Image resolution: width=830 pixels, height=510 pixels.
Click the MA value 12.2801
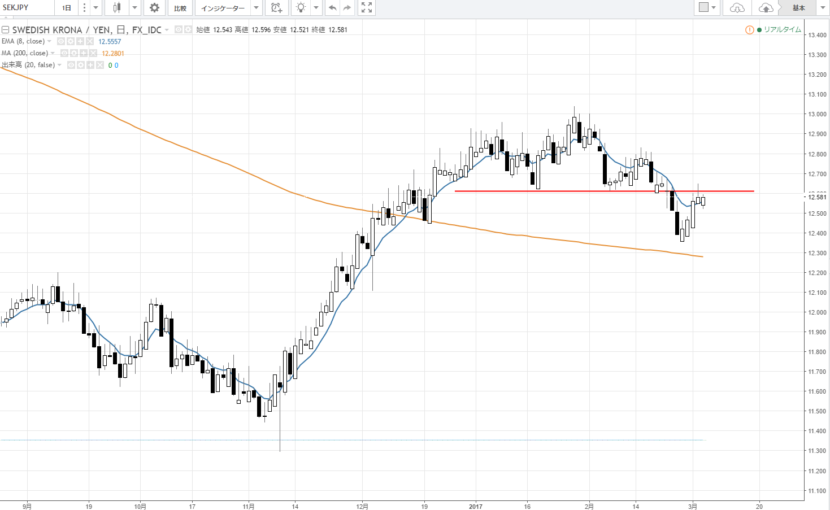[113, 54]
